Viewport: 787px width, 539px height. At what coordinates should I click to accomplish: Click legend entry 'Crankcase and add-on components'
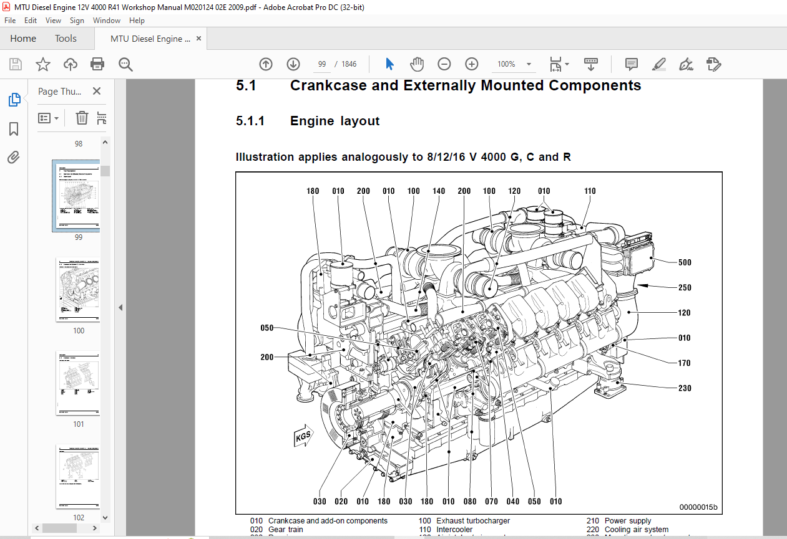[328, 521]
